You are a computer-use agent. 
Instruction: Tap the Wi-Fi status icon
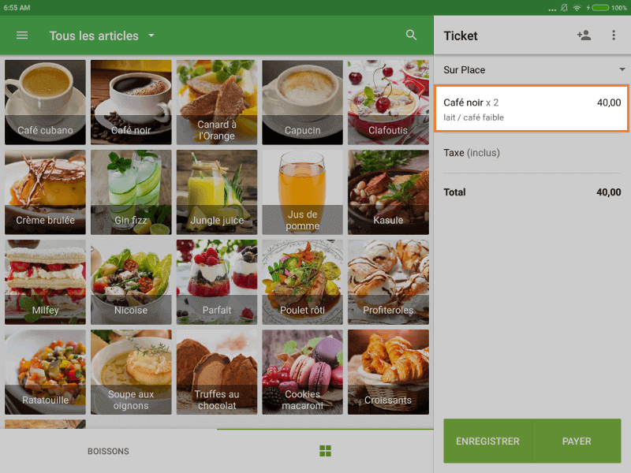click(577, 7)
